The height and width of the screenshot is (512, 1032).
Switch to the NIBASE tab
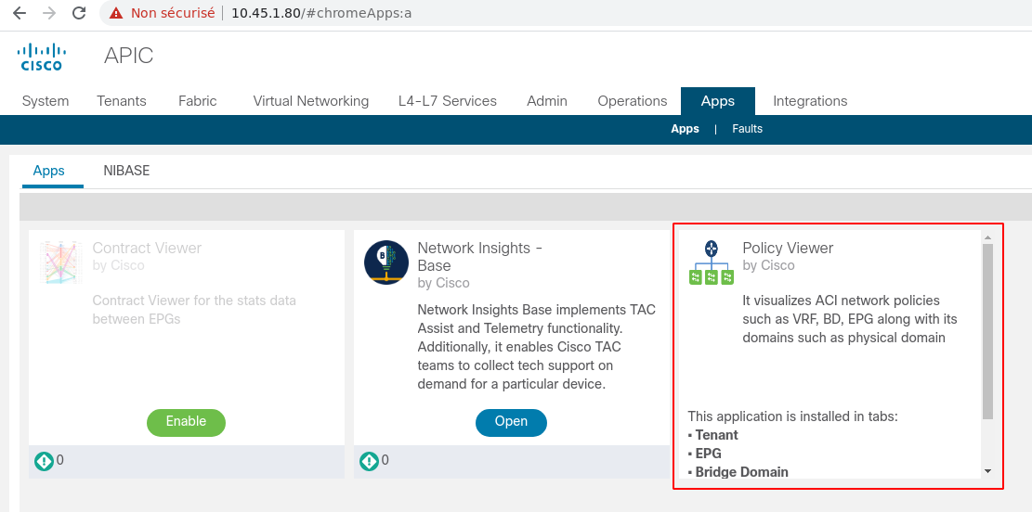[x=126, y=171]
